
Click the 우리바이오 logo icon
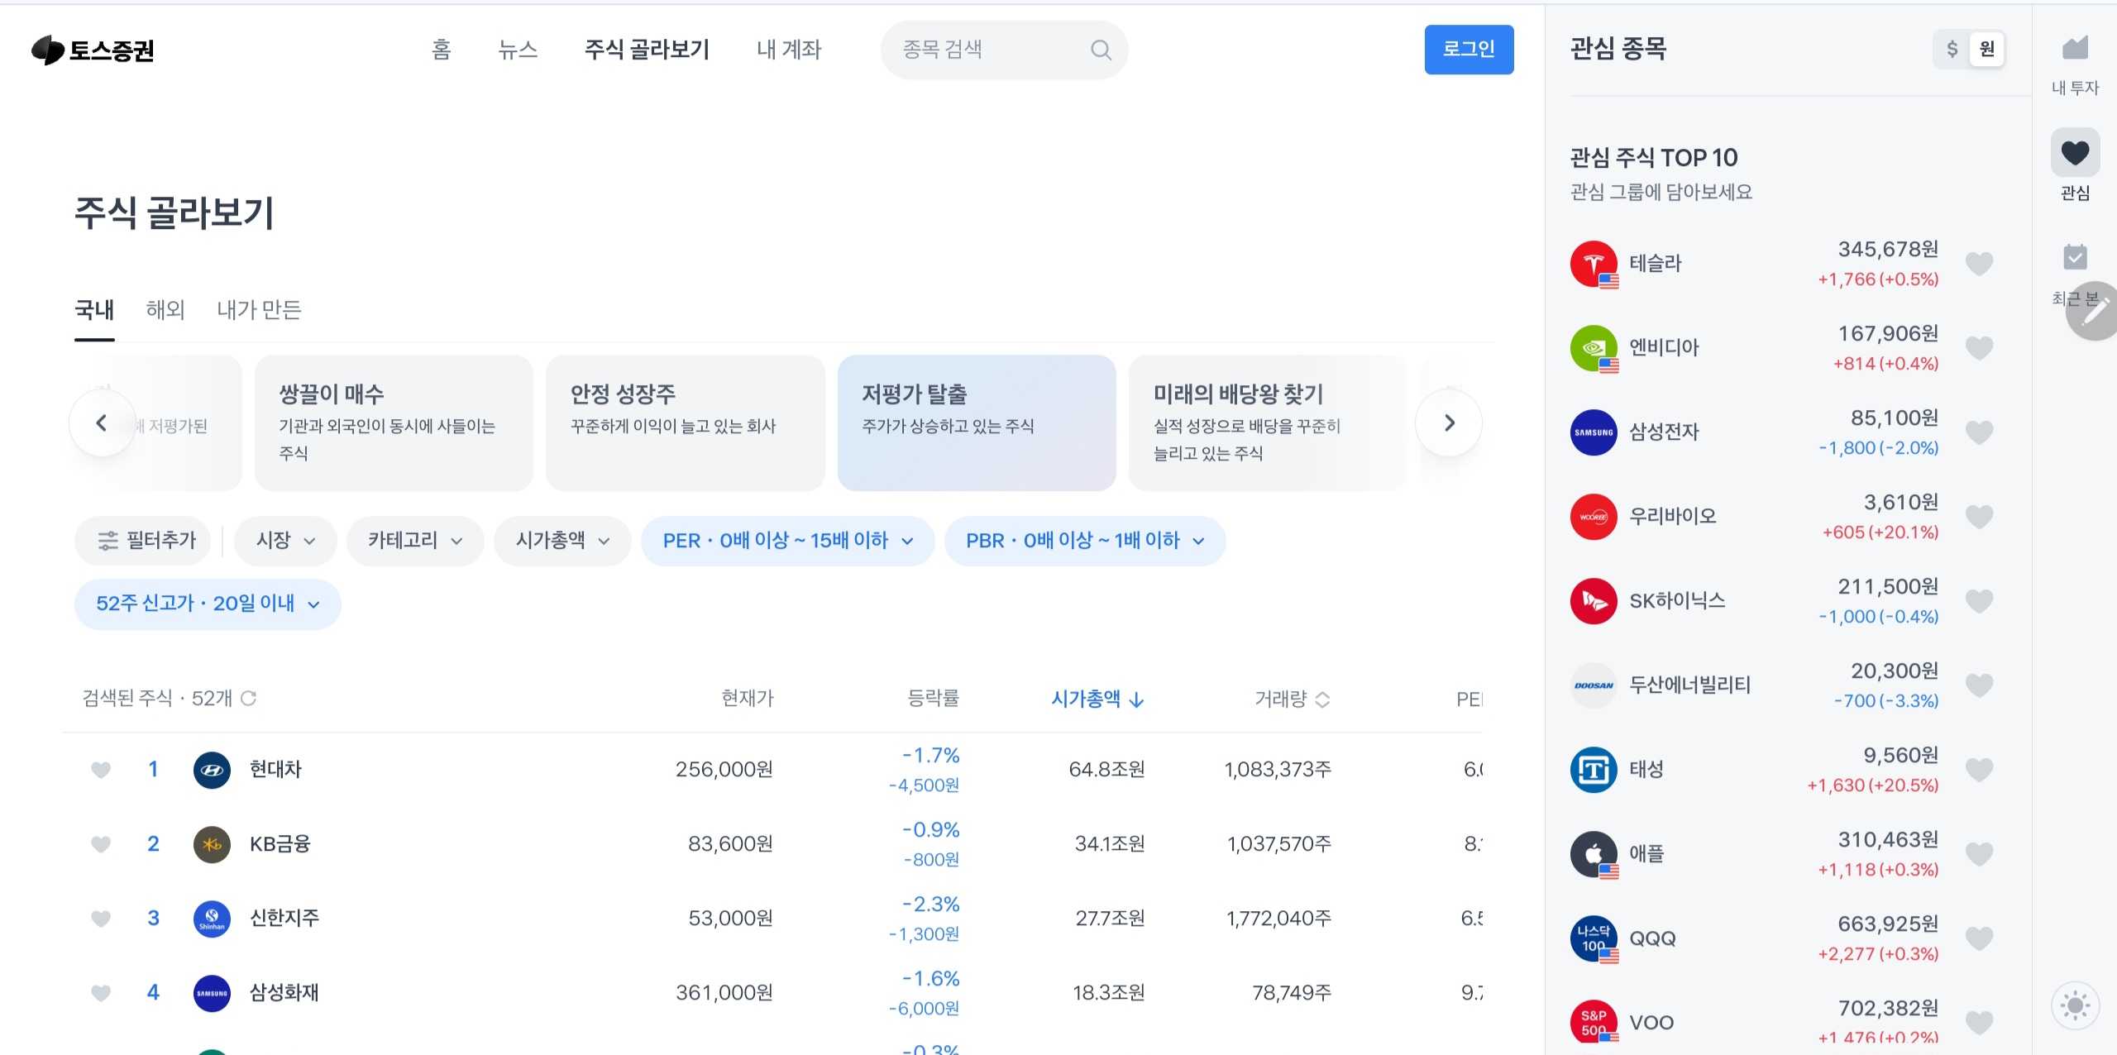(x=1594, y=517)
